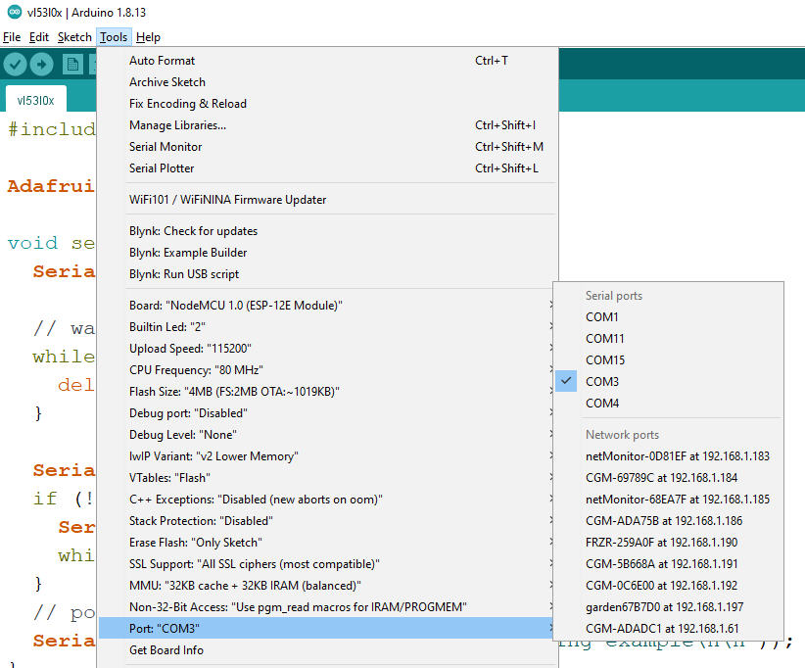
Task: Select the checked COM3 serial port
Action: 601,381
